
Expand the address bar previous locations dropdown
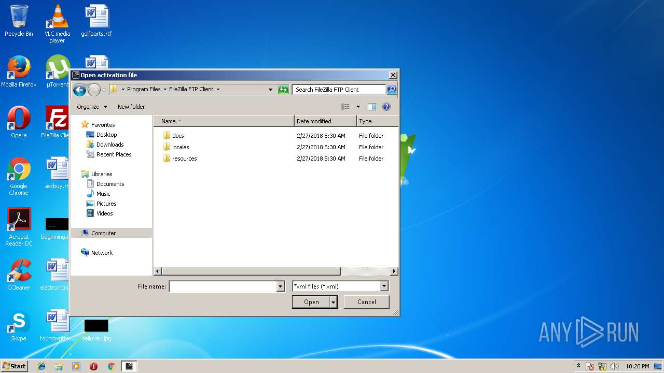270,90
